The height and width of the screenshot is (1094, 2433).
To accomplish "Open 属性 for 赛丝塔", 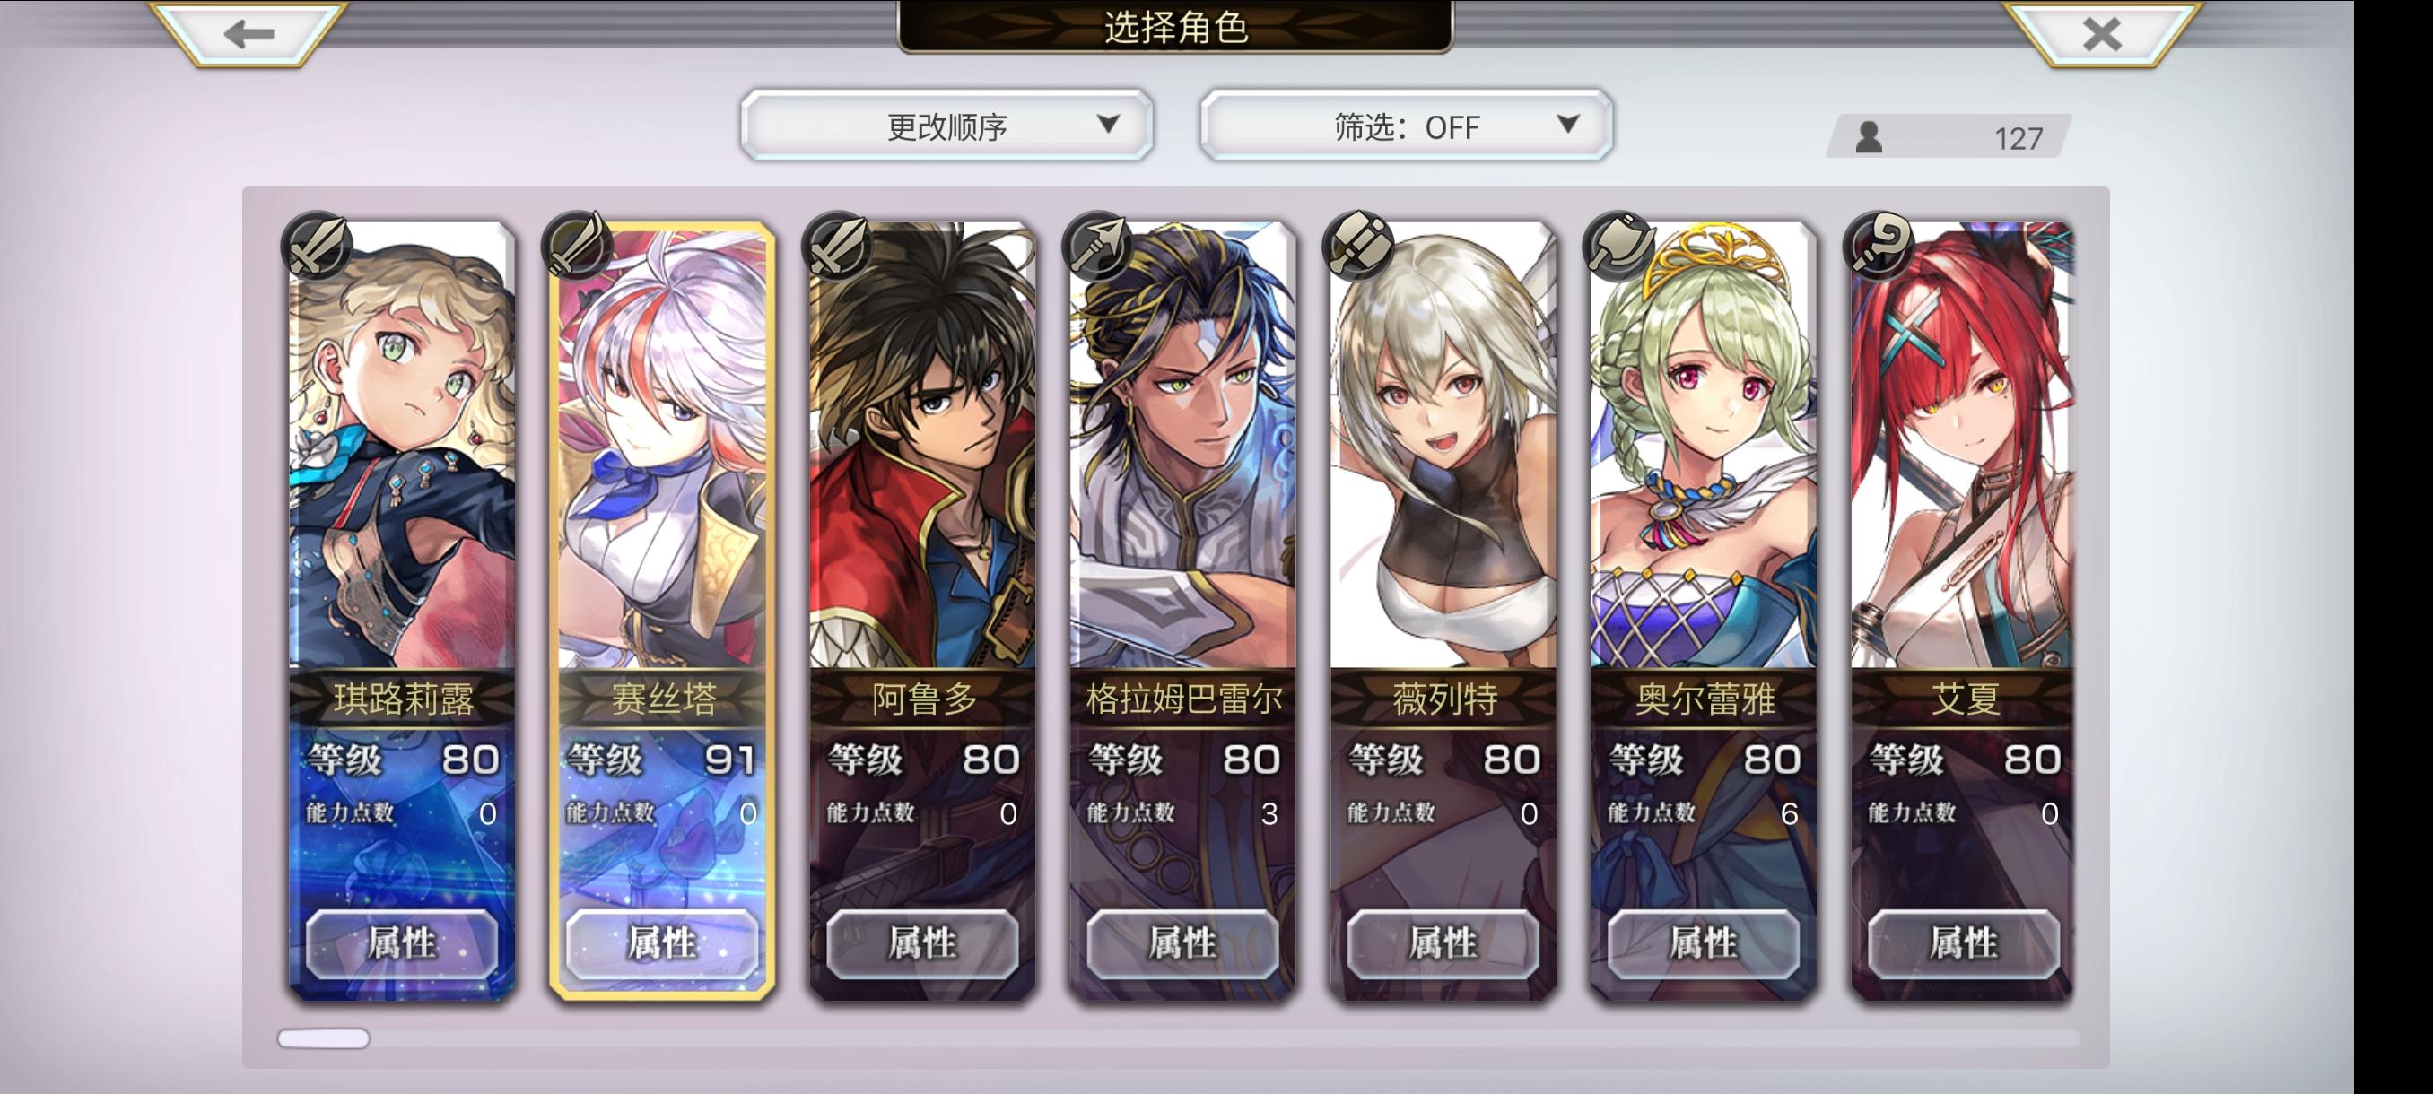I will click(662, 943).
